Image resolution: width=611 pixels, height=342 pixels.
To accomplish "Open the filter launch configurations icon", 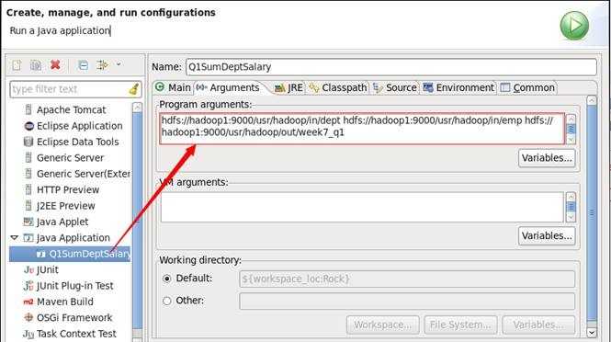I will (x=102, y=65).
